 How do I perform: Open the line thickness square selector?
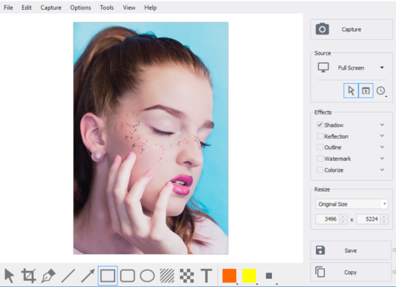click(269, 276)
